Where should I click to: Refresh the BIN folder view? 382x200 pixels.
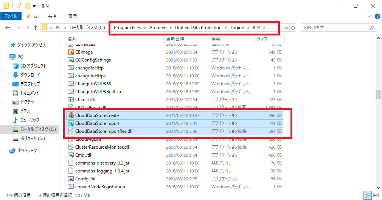pyautogui.click(x=293, y=28)
